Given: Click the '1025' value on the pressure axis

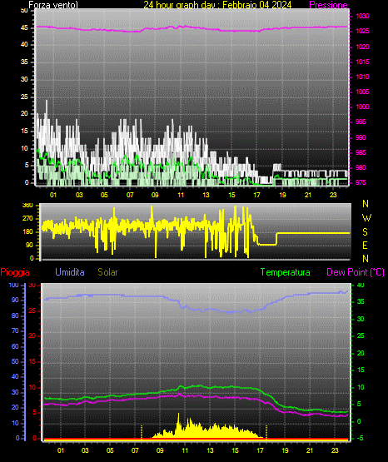Looking at the screenshot, I should 362,31.
